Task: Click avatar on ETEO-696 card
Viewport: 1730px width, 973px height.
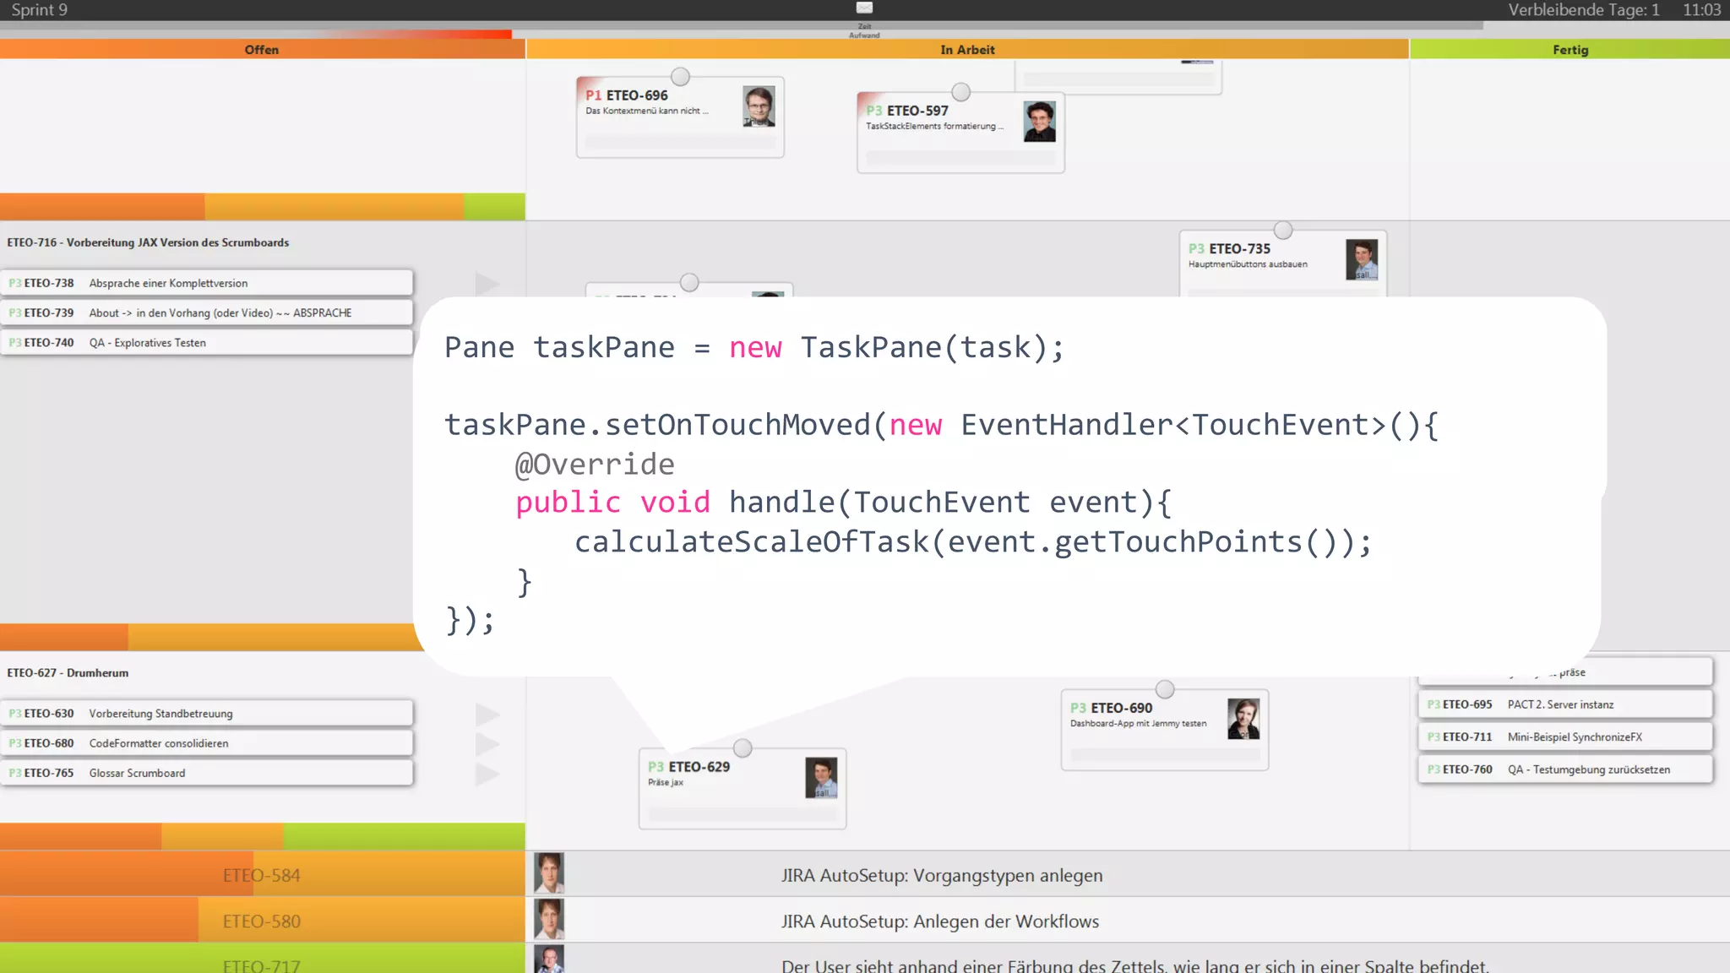Action: point(759,106)
